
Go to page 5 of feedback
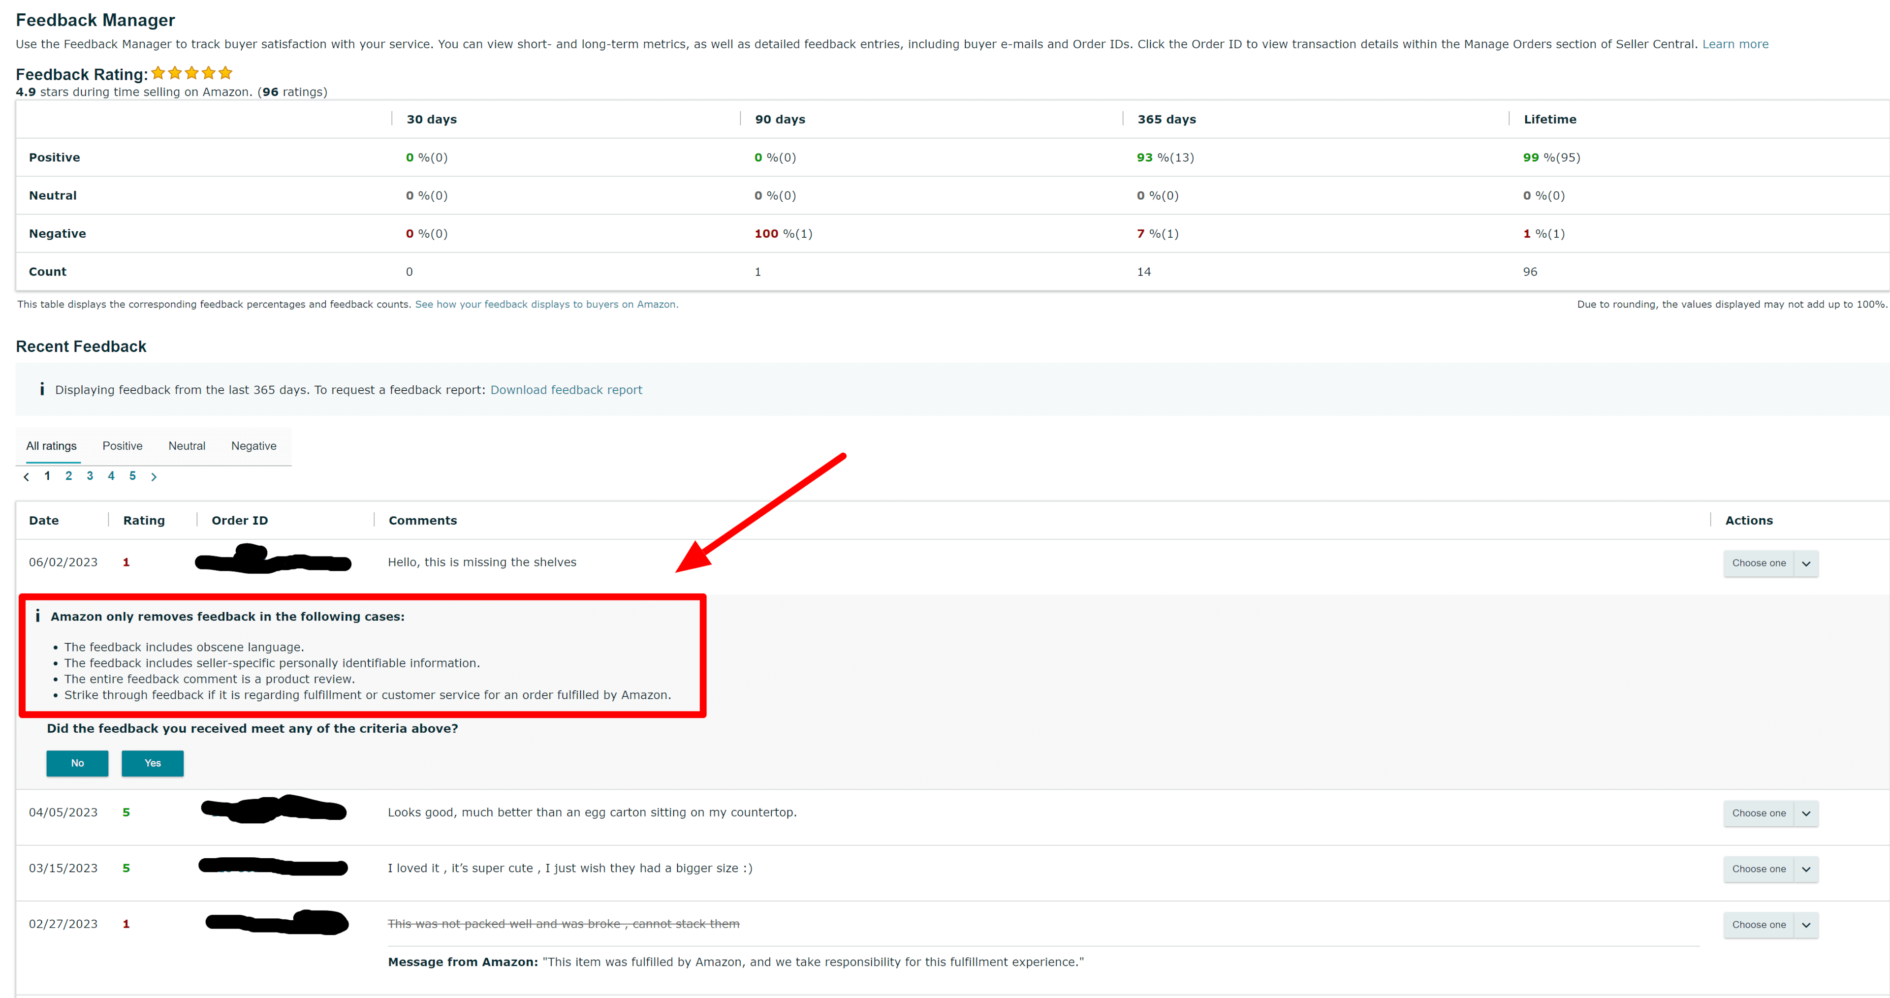click(x=132, y=475)
